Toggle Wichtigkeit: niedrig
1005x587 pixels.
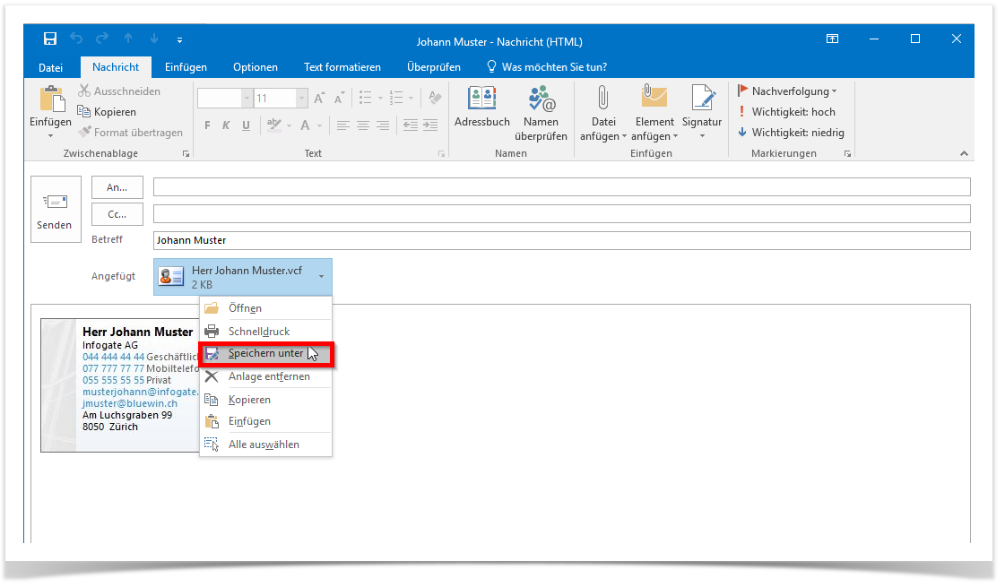(791, 132)
